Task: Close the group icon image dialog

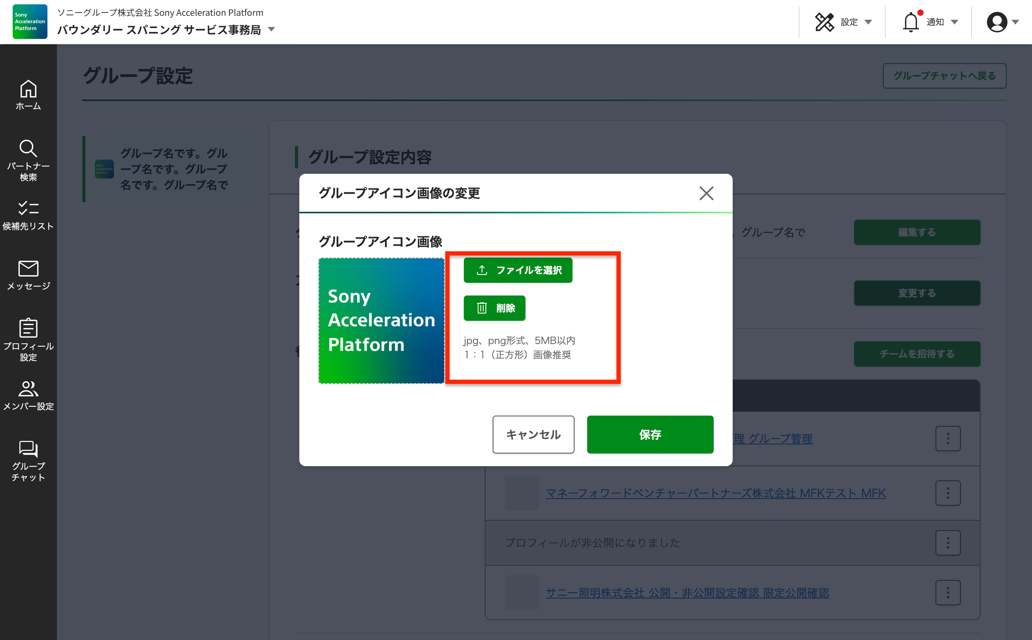Action: (x=706, y=194)
